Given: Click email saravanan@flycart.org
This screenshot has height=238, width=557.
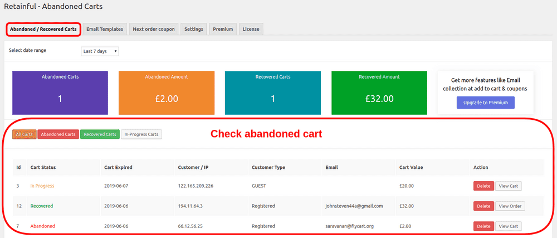Looking at the screenshot, I should coord(350,226).
